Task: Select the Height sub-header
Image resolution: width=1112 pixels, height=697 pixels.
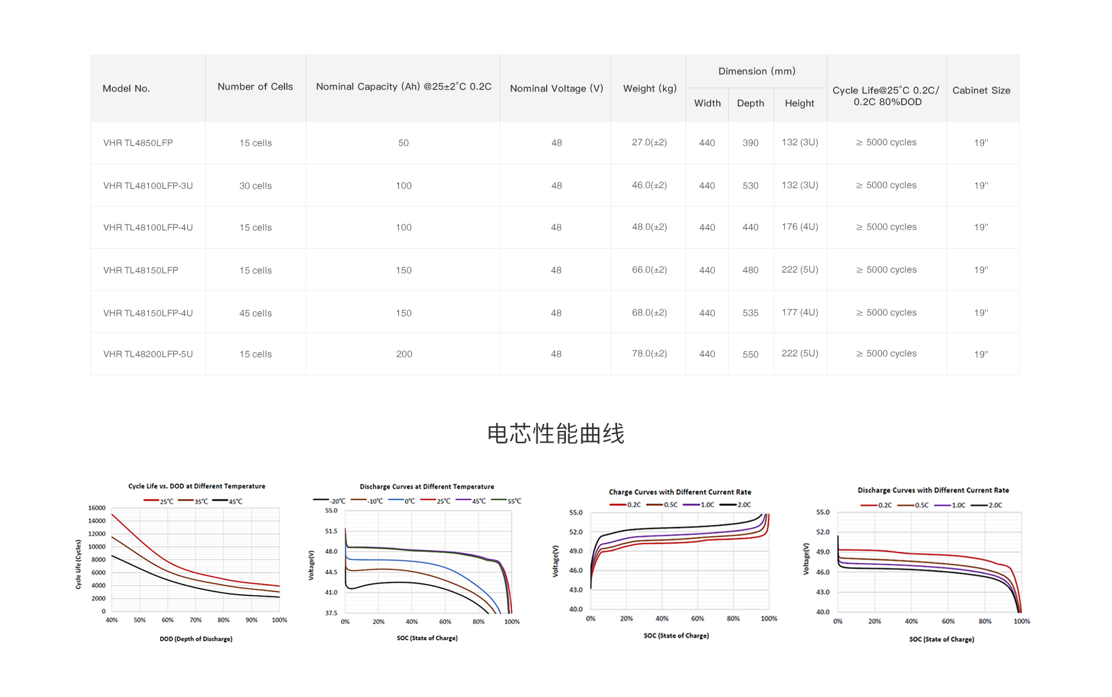Action: click(799, 103)
